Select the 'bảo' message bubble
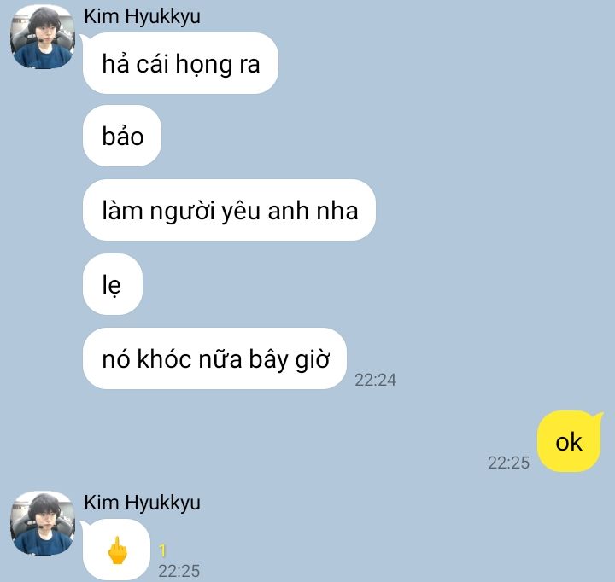 point(122,136)
